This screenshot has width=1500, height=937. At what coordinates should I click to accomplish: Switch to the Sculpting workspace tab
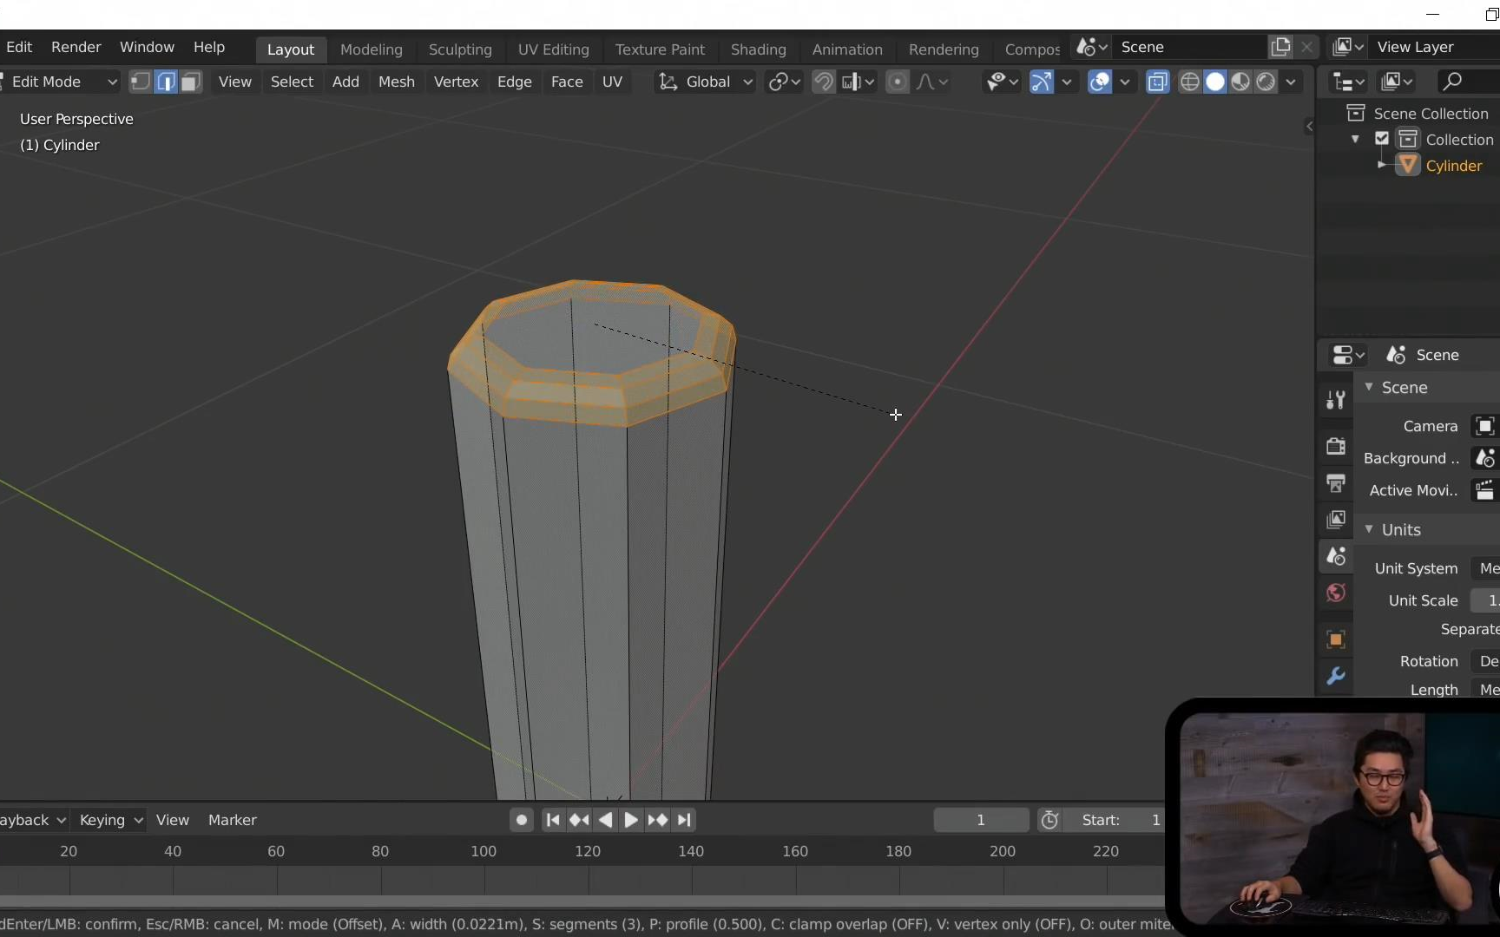pos(460,49)
